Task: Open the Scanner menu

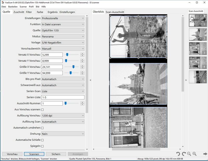Action: pyautogui.click(x=23, y=6)
